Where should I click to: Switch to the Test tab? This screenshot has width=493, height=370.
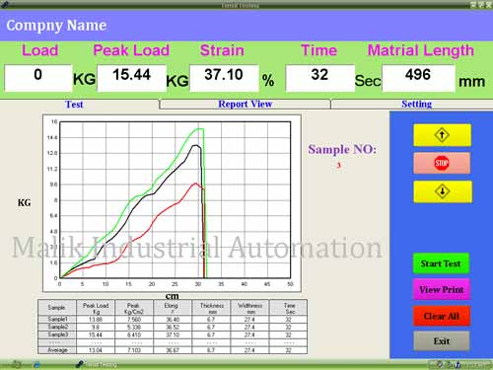coord(74,105)
